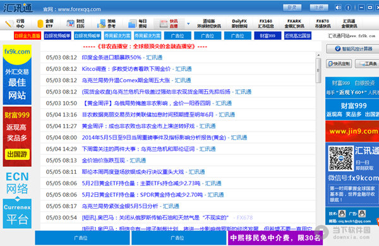Image resolution: width=379 pixels, height=246 pixels.
Task: Open the 非农直播室 red headline link
Action: pos(145,46)
